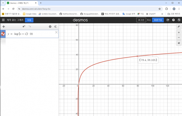Reset graph to default viewport home
This screenshot has width=182, height=116.
tap(179, 43)
